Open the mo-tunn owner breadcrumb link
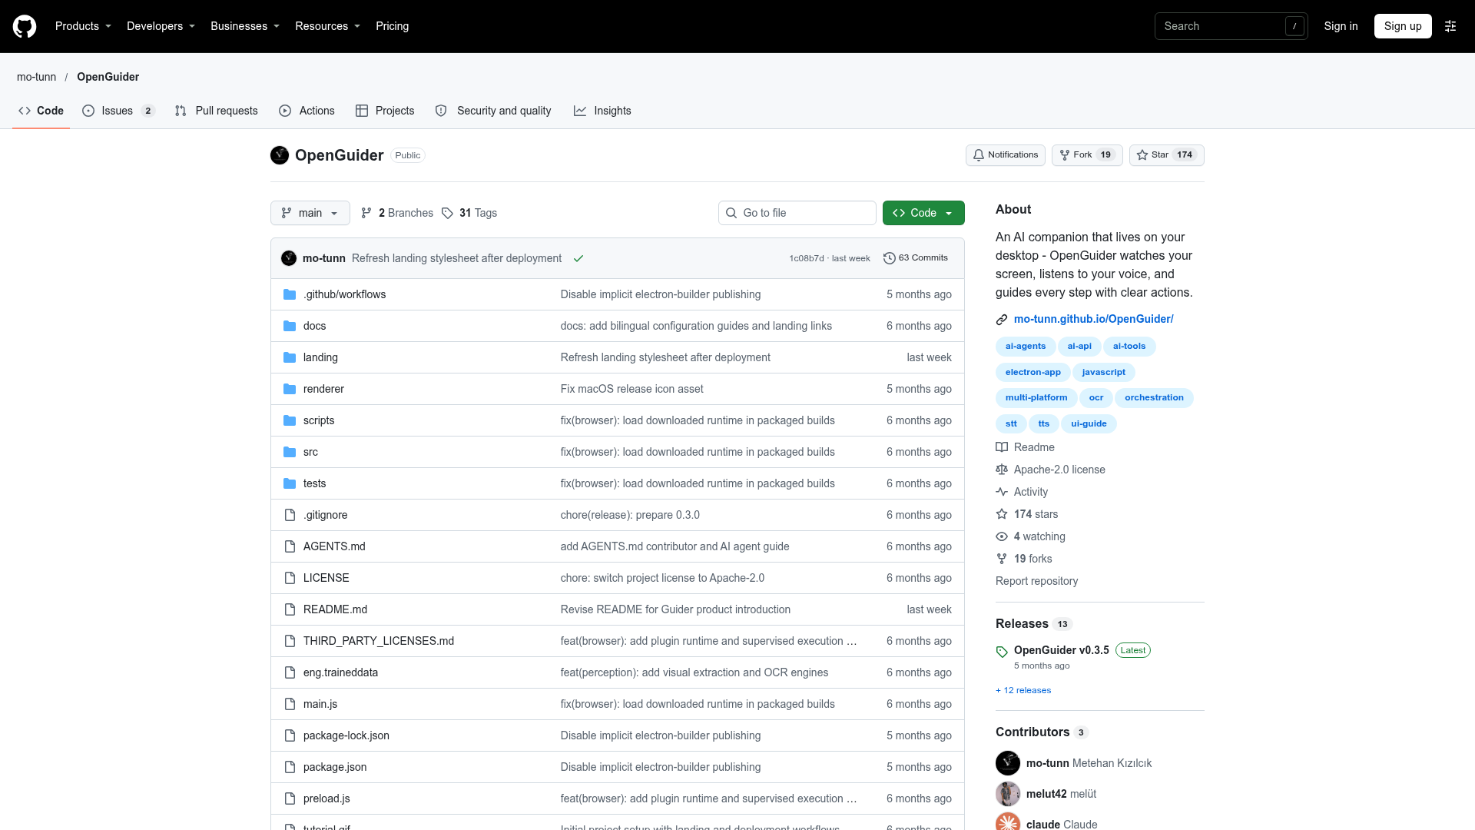 point(37,77)
